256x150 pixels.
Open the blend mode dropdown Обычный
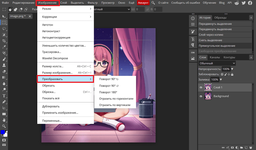(217, 63)
